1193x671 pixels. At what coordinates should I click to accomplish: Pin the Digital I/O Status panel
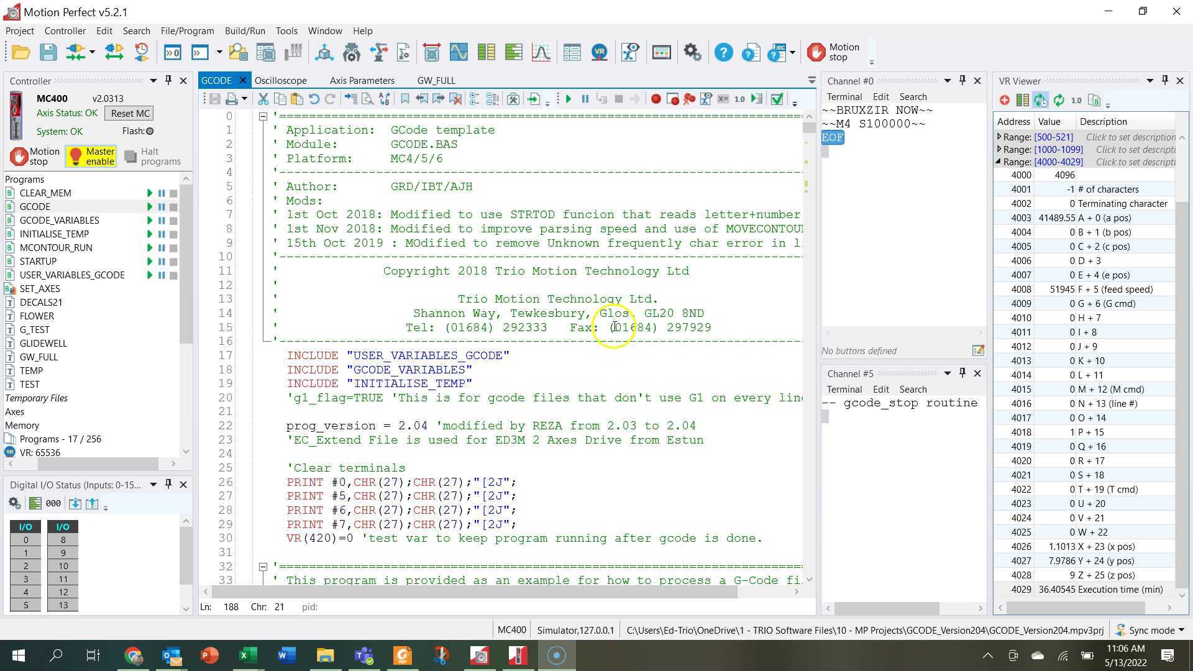[168, 484]
